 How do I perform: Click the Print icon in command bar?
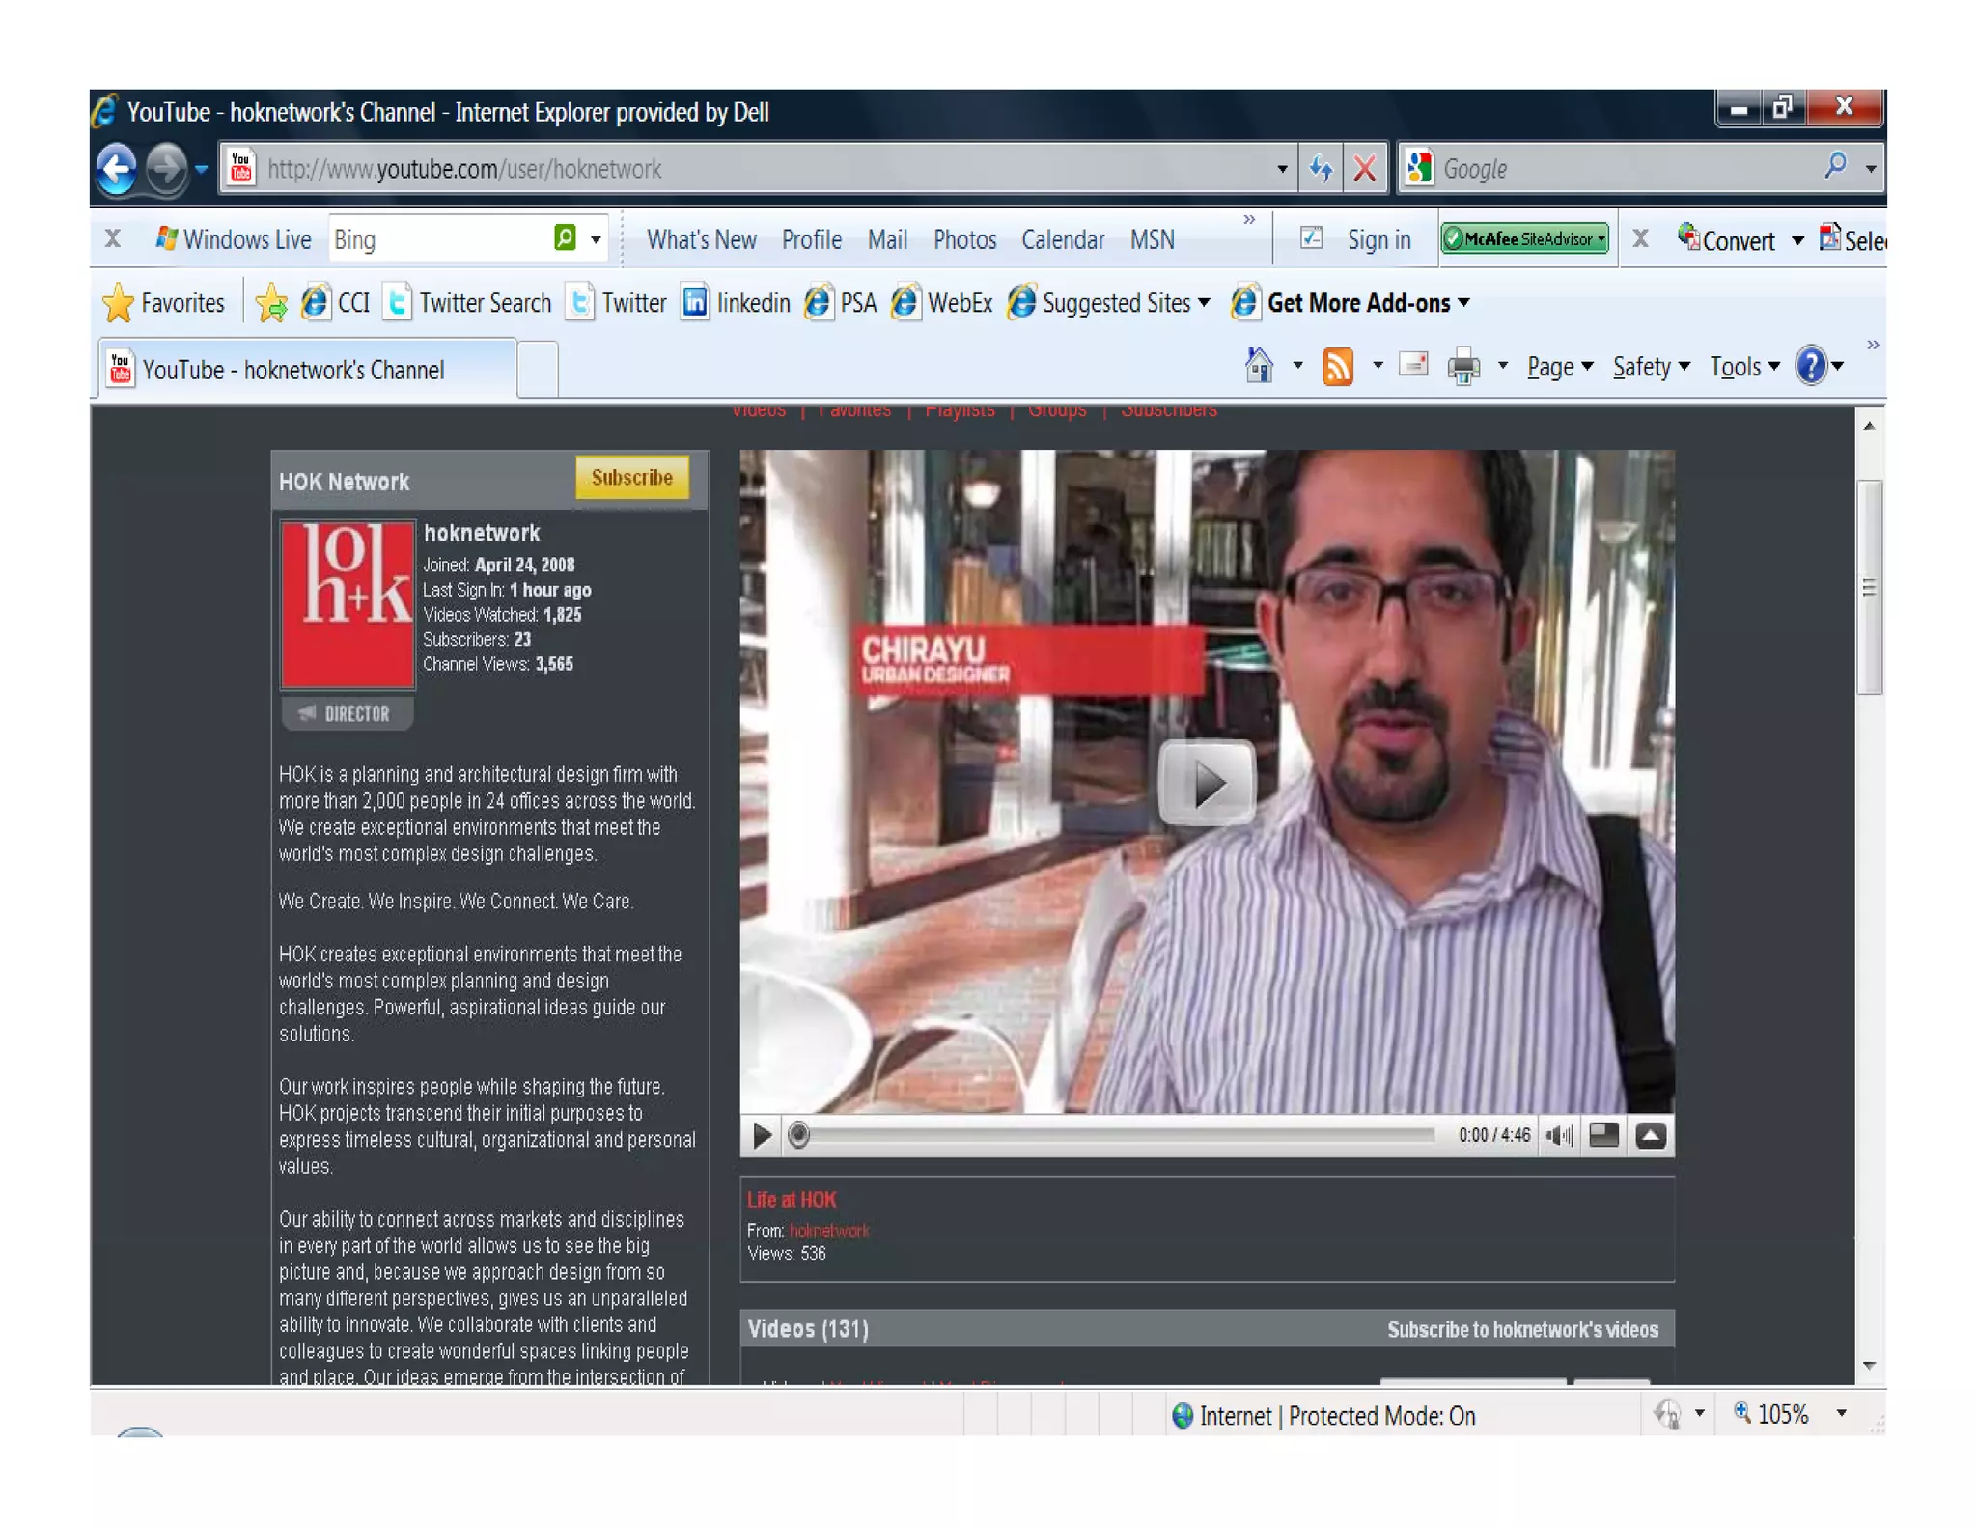coord(1463,366)
